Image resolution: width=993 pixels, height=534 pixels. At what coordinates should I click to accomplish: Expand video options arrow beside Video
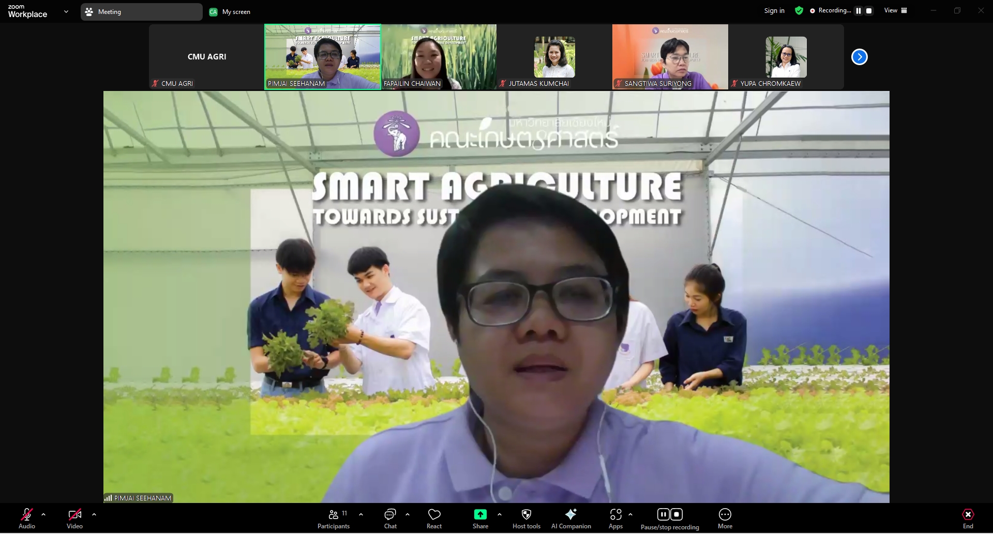[94, 515]
